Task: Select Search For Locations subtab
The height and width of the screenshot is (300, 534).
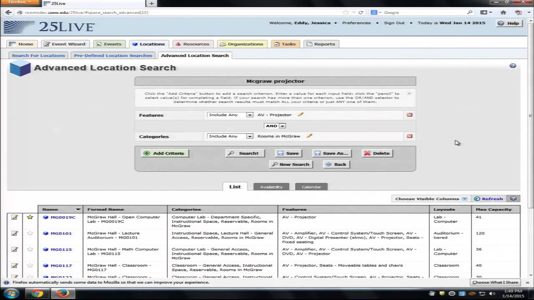Action: click(38, 55)
